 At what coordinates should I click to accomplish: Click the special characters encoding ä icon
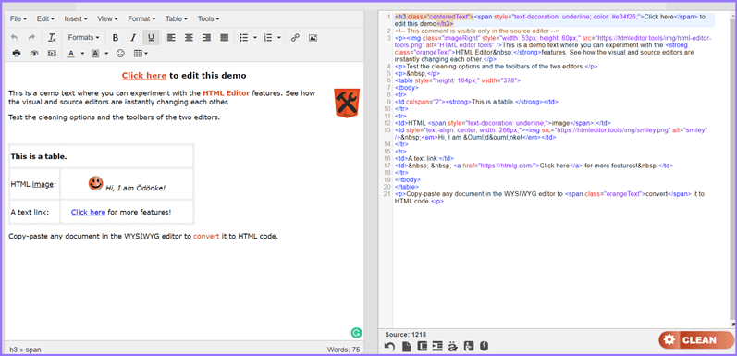(452, 346)
